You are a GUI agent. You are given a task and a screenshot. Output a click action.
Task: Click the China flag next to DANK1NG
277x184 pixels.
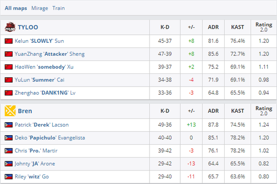point(9,93)
